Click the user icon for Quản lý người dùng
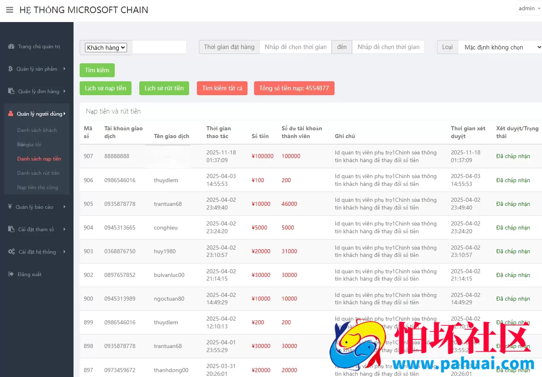Viewport: 542px width, 377px height. (x=11, y=114)
